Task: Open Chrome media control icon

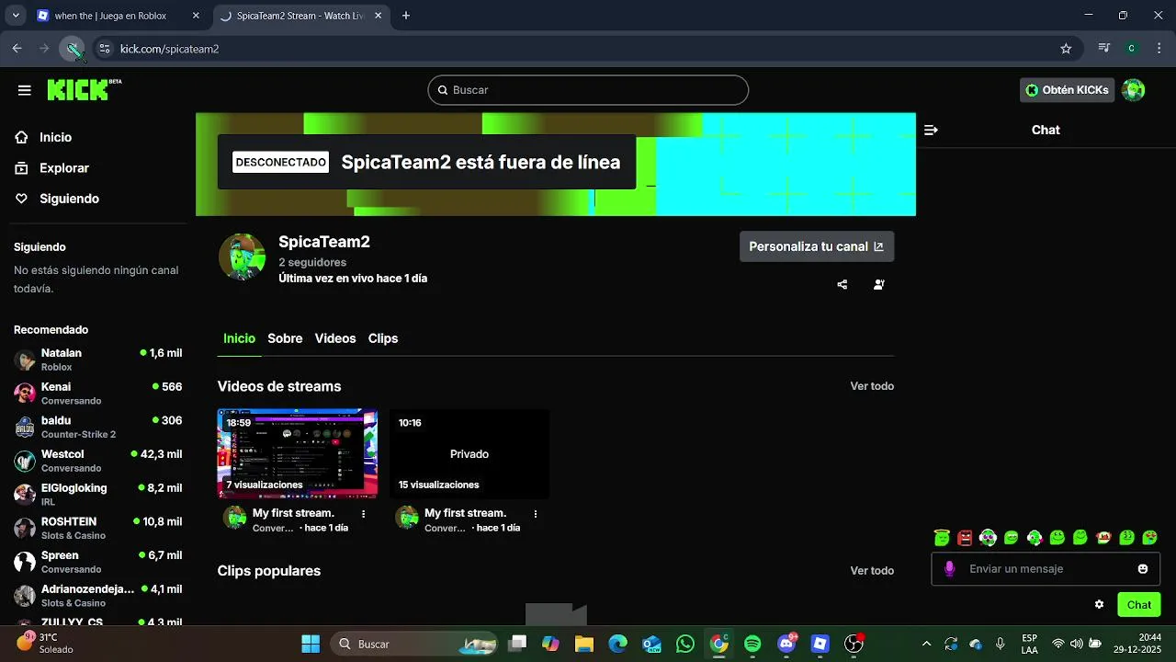Action: point(1105,49)
